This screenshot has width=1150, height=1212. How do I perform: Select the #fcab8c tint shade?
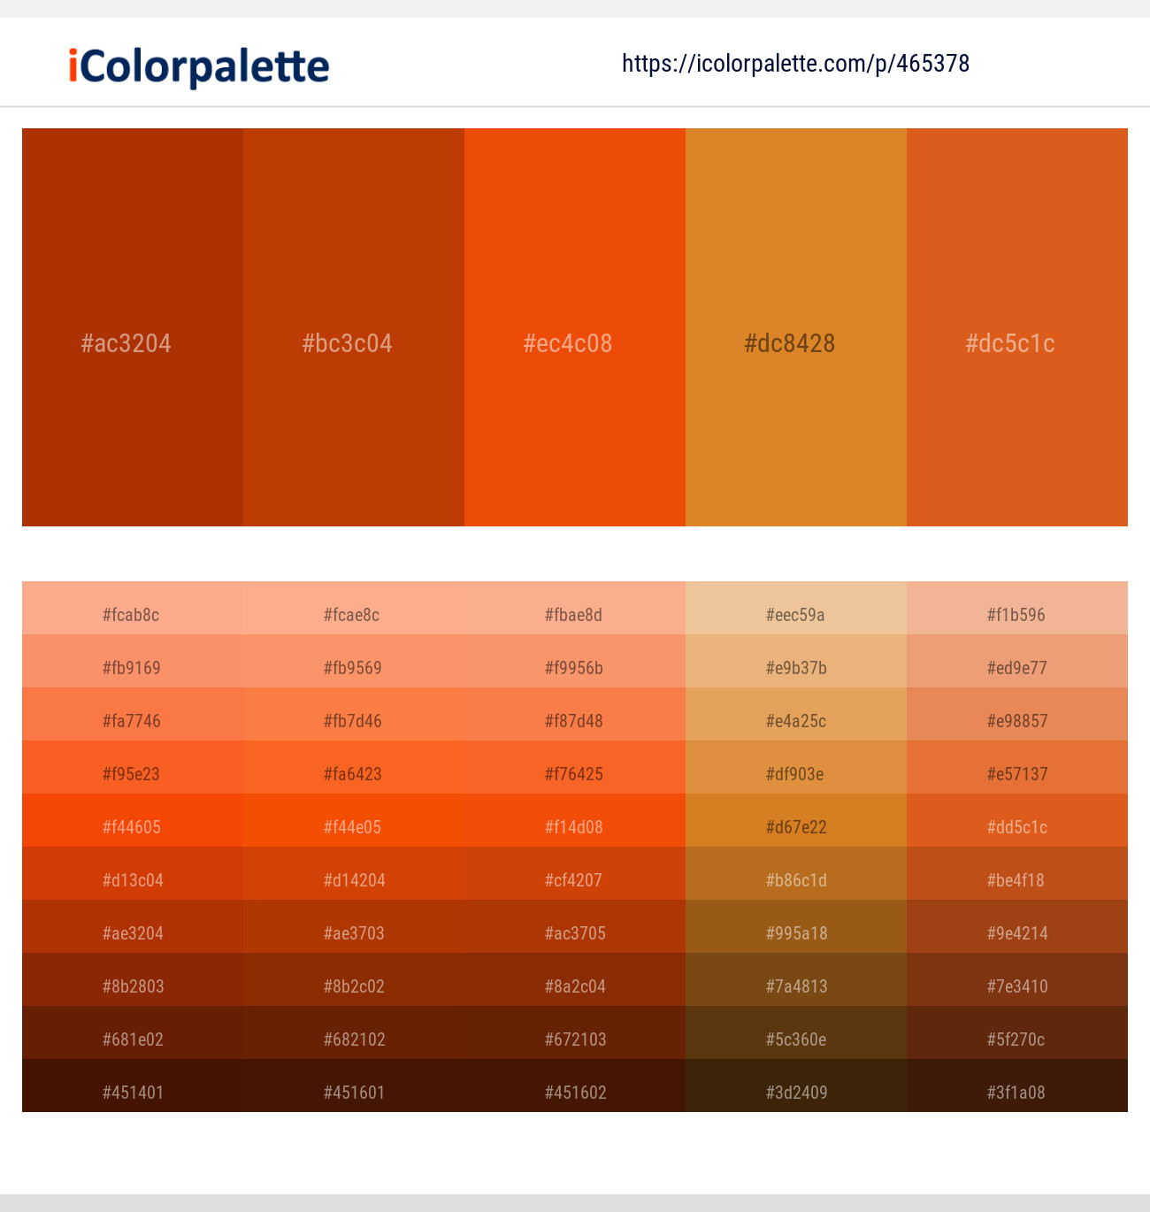(x=133, y=608)
